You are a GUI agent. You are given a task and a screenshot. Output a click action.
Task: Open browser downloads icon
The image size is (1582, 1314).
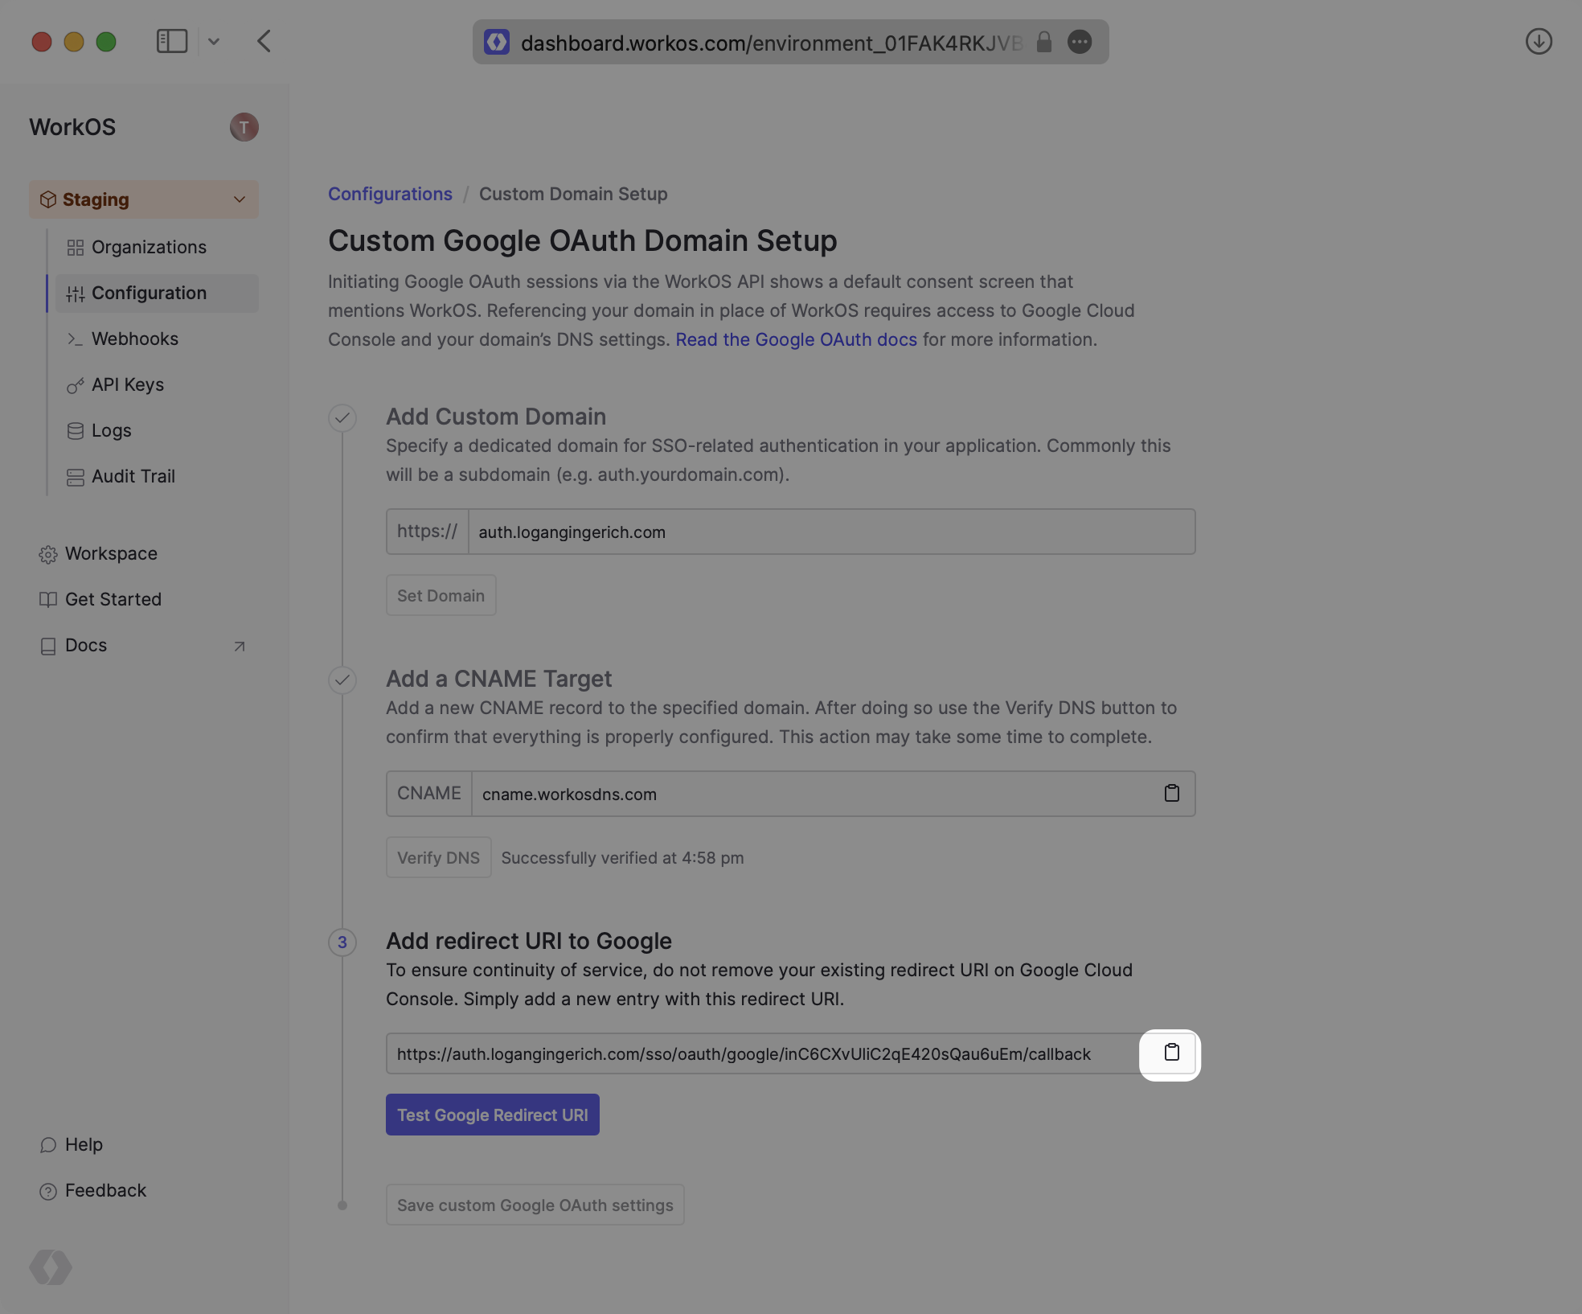[1538, 41]
